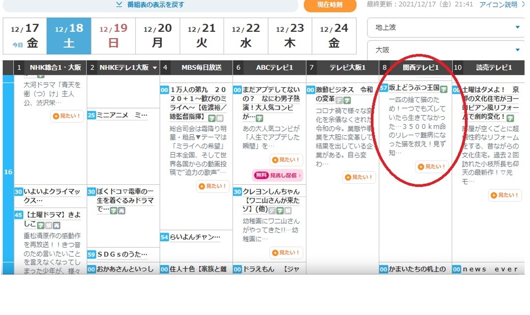530x315 pixels.
Task: Click the NHK総合1・大阪 channel header
Action: pyautogui.click(x=50, y=67)
